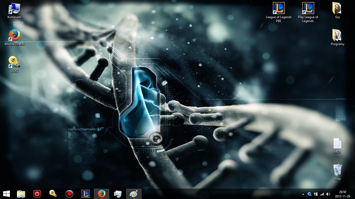355x199 pixels.
Task: Select the Play League of Legends shortcut
Action: (308, 12)
